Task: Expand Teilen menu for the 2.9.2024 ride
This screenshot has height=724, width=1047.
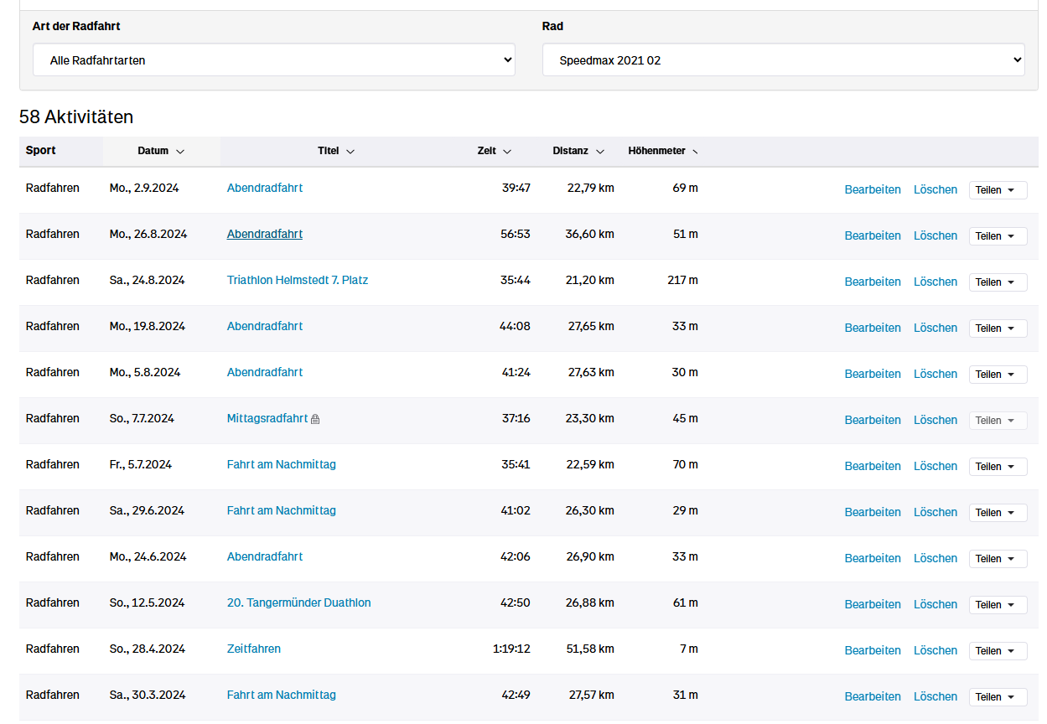Action: [x=998, y=190]
